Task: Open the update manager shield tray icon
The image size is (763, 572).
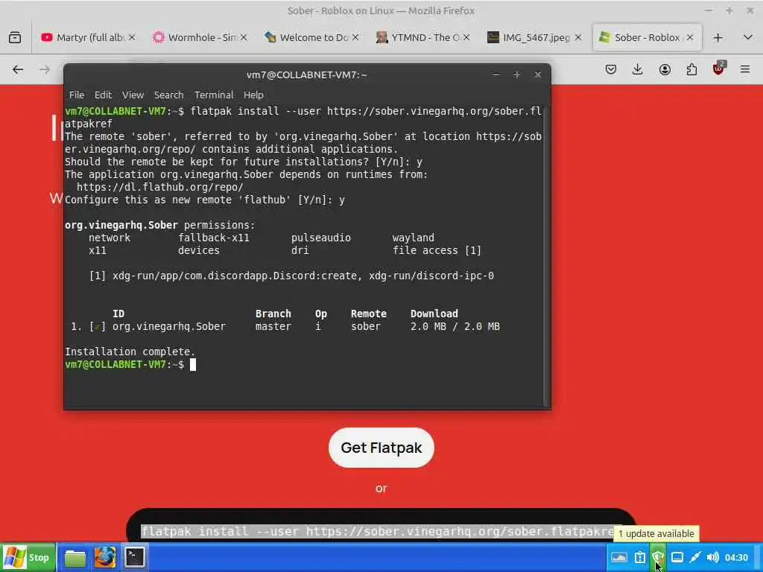Action: click(x=658, y=557)
